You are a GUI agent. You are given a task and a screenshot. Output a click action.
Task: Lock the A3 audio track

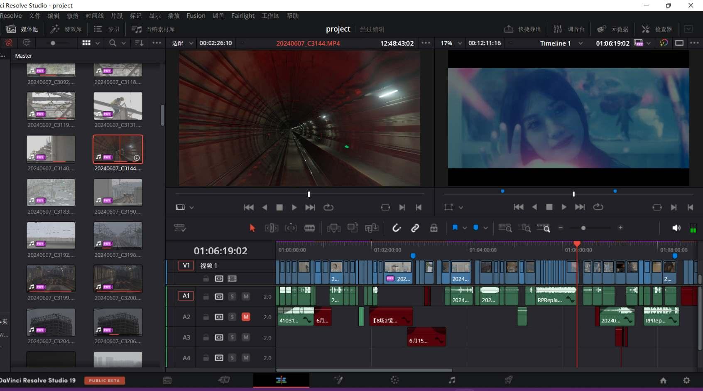[x=206, y=337]
